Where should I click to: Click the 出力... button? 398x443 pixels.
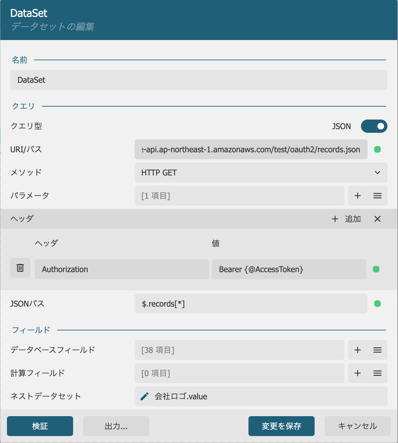click(x=116, y=426)
